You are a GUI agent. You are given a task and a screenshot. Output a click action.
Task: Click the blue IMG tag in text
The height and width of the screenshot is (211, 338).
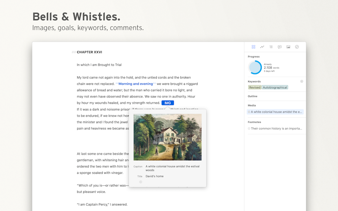(168, 103)
